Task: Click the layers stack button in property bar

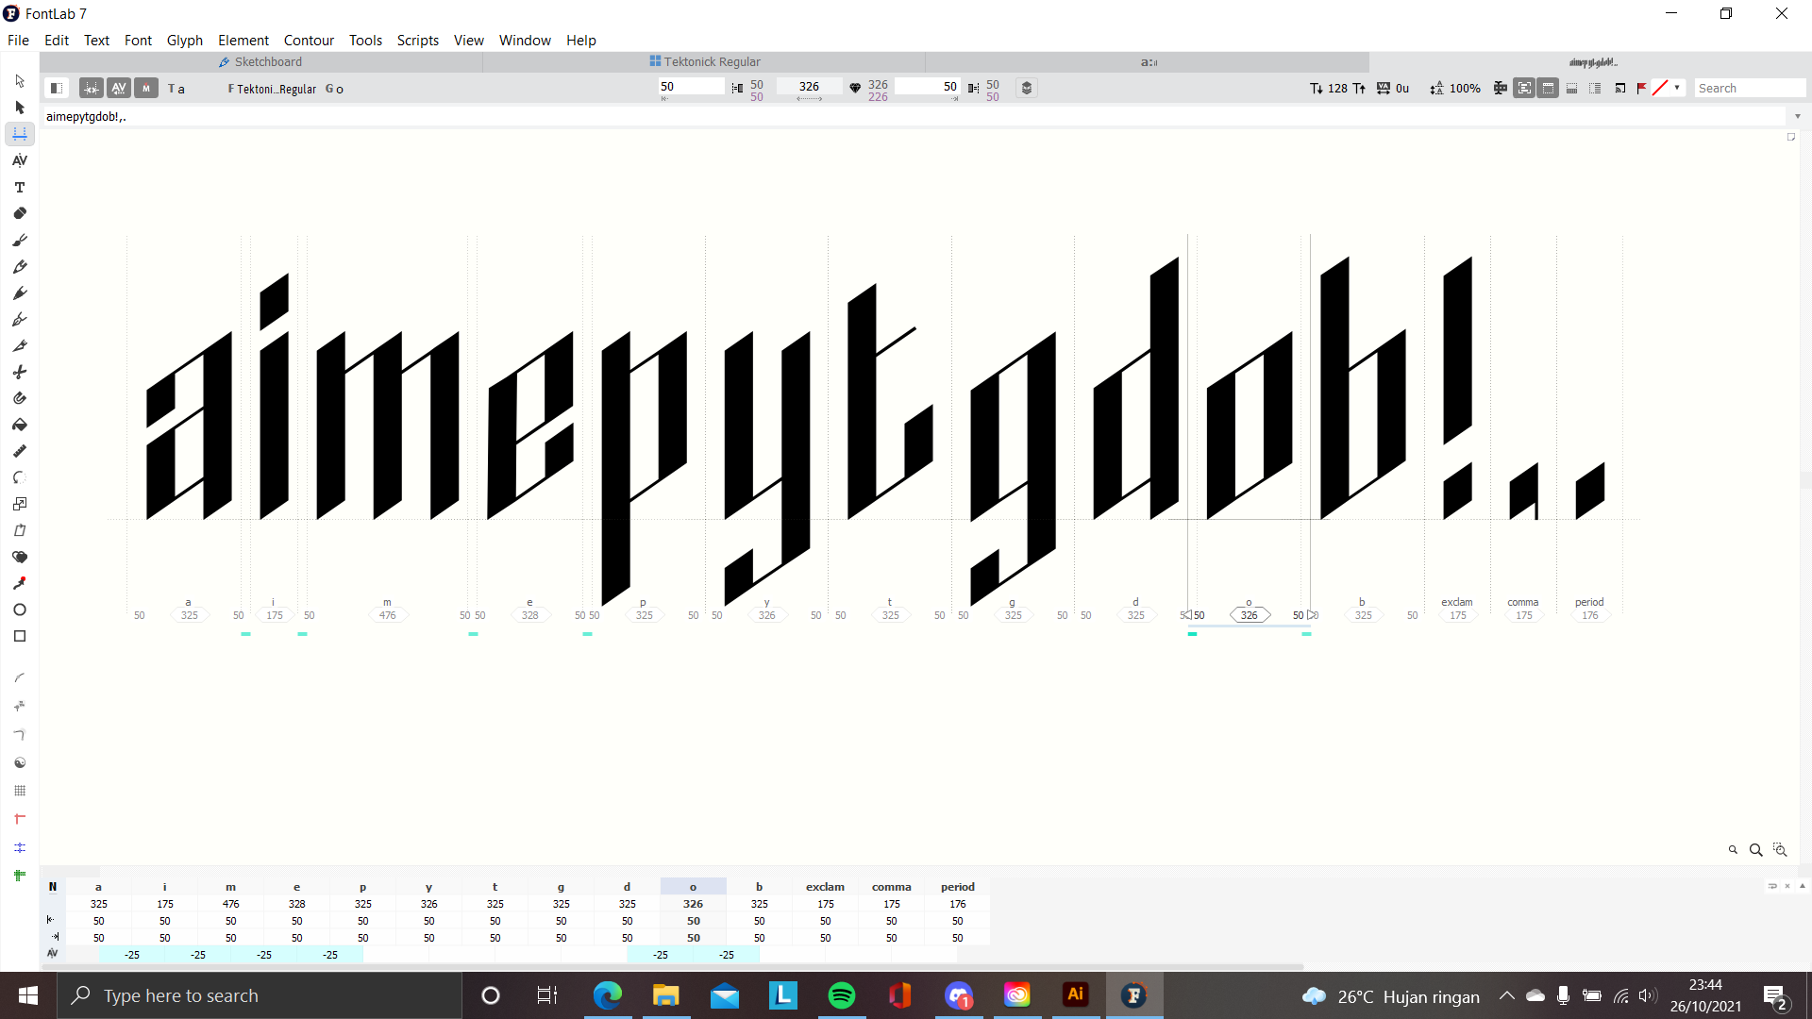Action: pyautogui.click(x=1027, y=88)
